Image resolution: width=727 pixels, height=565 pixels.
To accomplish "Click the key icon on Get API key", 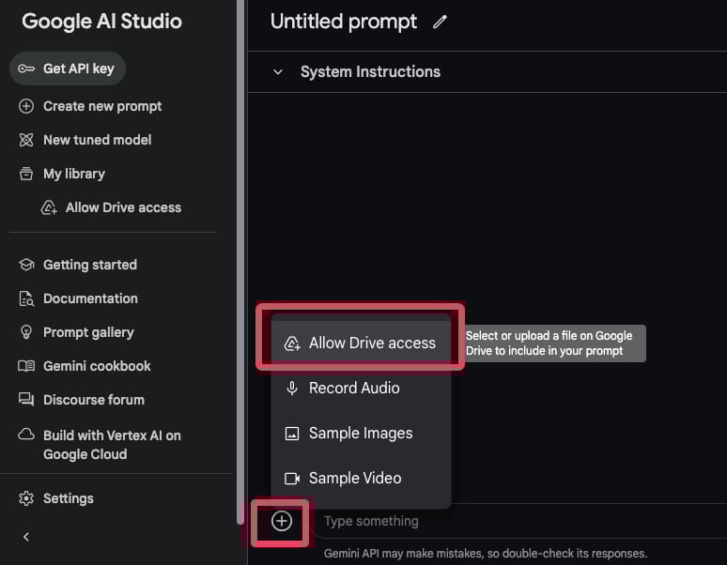I will tap(26, 69).
